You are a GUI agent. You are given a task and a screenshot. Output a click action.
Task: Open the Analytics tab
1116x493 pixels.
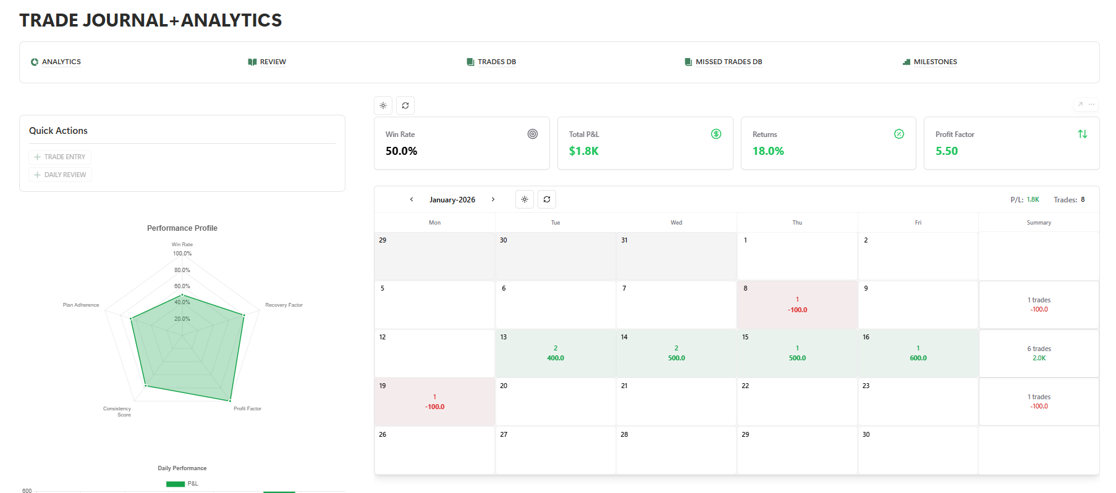click(x=56, y=62)
